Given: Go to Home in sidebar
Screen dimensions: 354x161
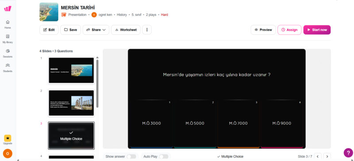Looking at the screenshot, I should 8,24.
